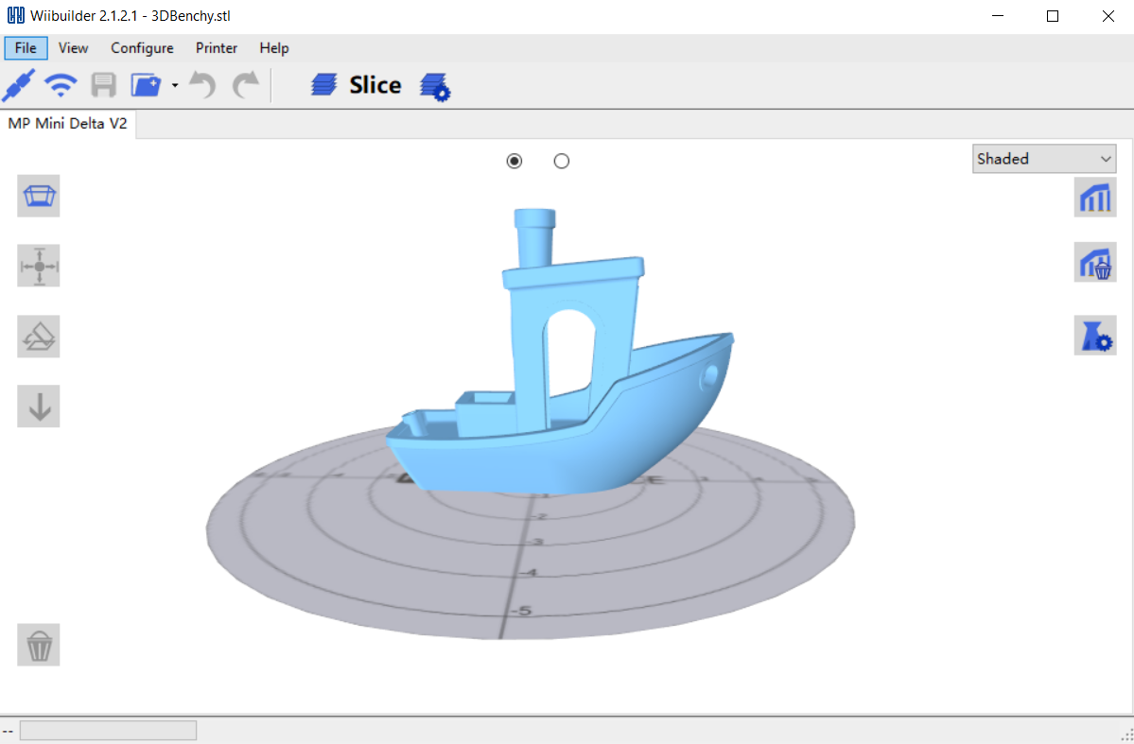Open the support settings gear icon
The width and height of the screenshot is (1134, 744).
click(x=1095, y=336)
